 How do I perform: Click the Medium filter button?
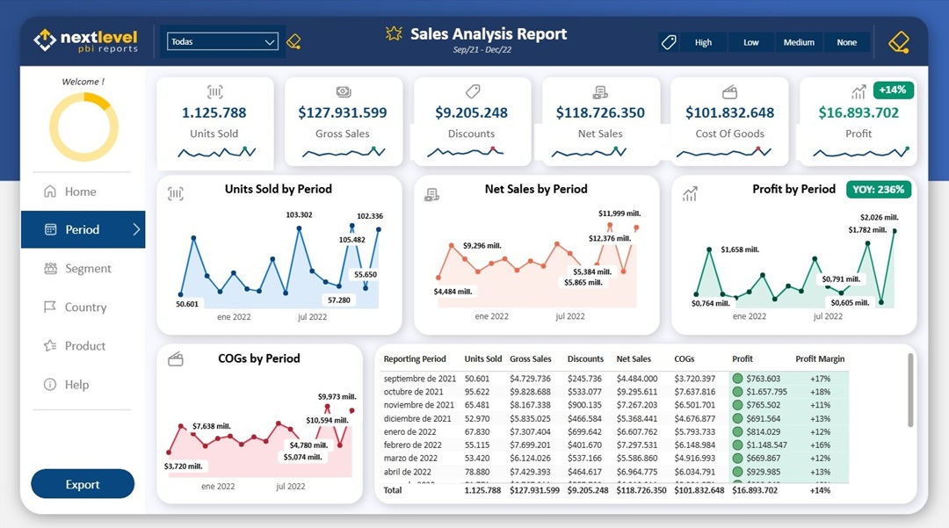tap(799, 41)
